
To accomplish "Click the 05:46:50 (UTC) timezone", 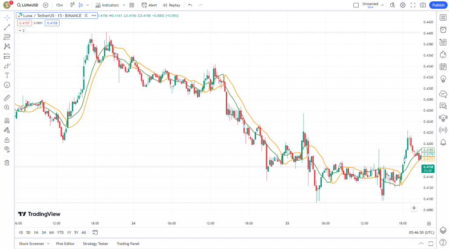I will (421, 232).
